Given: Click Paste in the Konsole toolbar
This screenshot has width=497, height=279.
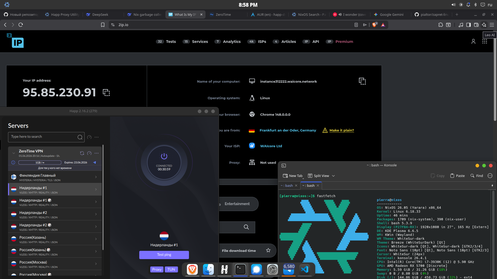Looking at the screenshot, I should click(x=457, y=176).
